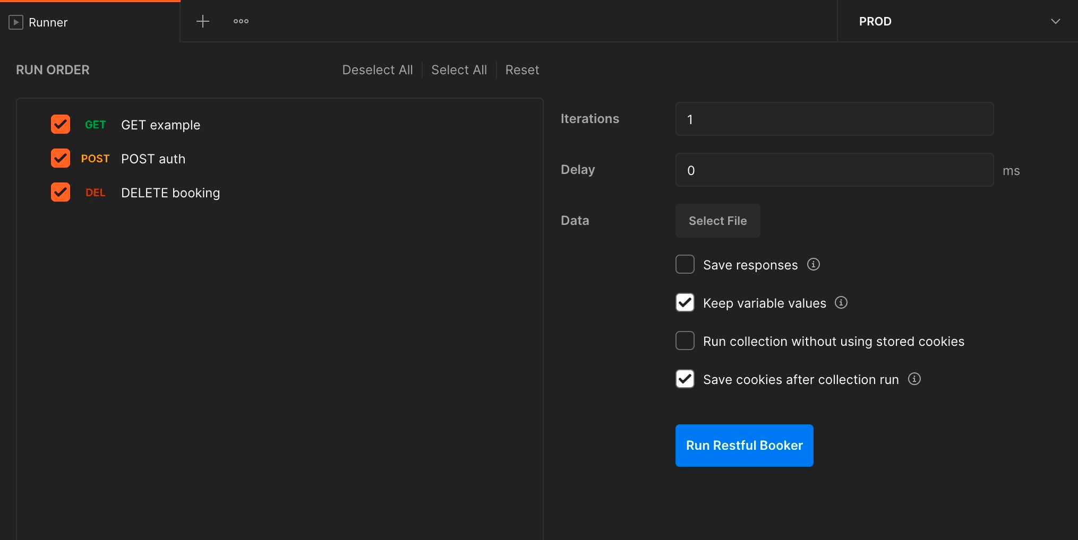The width and height of the screenshot is (1078, 540).
Task: Switch to the Runner tab
Action: coord(90,22)
